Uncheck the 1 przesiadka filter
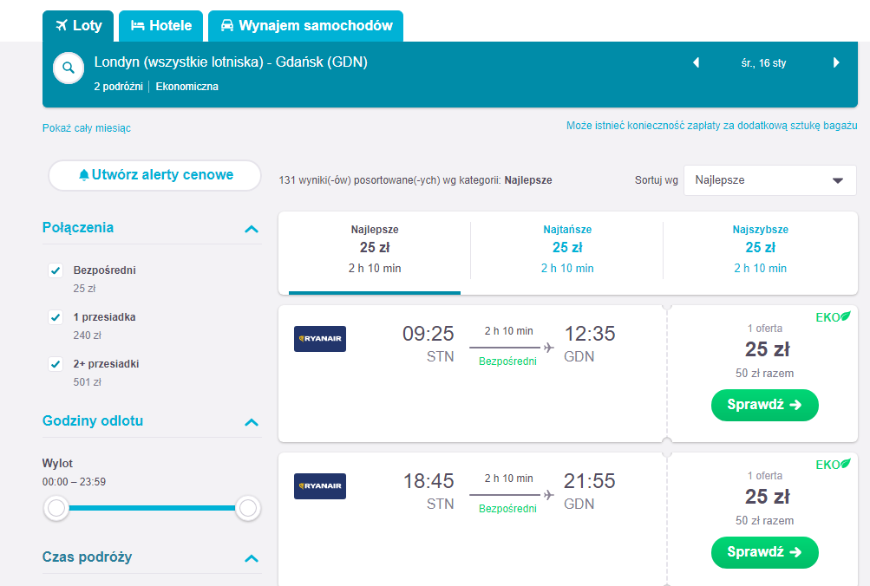 (56, 317)
